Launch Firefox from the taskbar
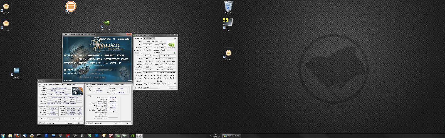The height and width of the screenshot is (138, 445). (x=17, y=136)
